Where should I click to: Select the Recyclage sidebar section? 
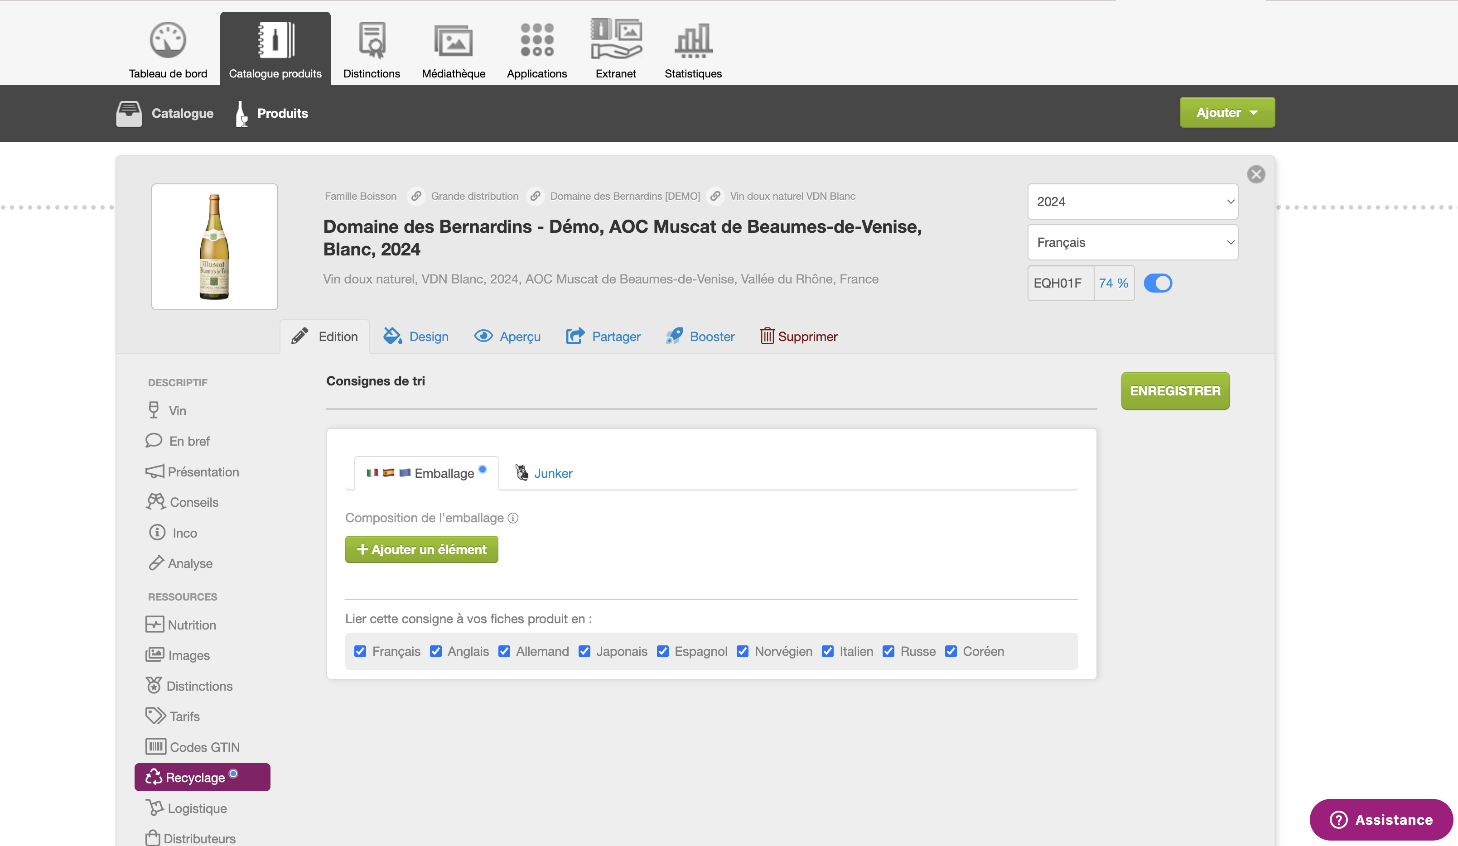tap(202, 777)
